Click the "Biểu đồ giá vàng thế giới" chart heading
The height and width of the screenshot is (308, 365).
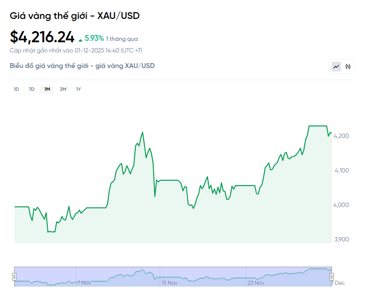[82, 66]
